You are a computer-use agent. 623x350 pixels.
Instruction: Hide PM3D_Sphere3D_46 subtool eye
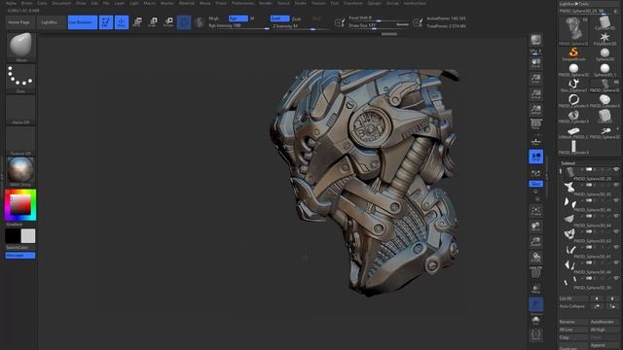[x=616, y=200]
